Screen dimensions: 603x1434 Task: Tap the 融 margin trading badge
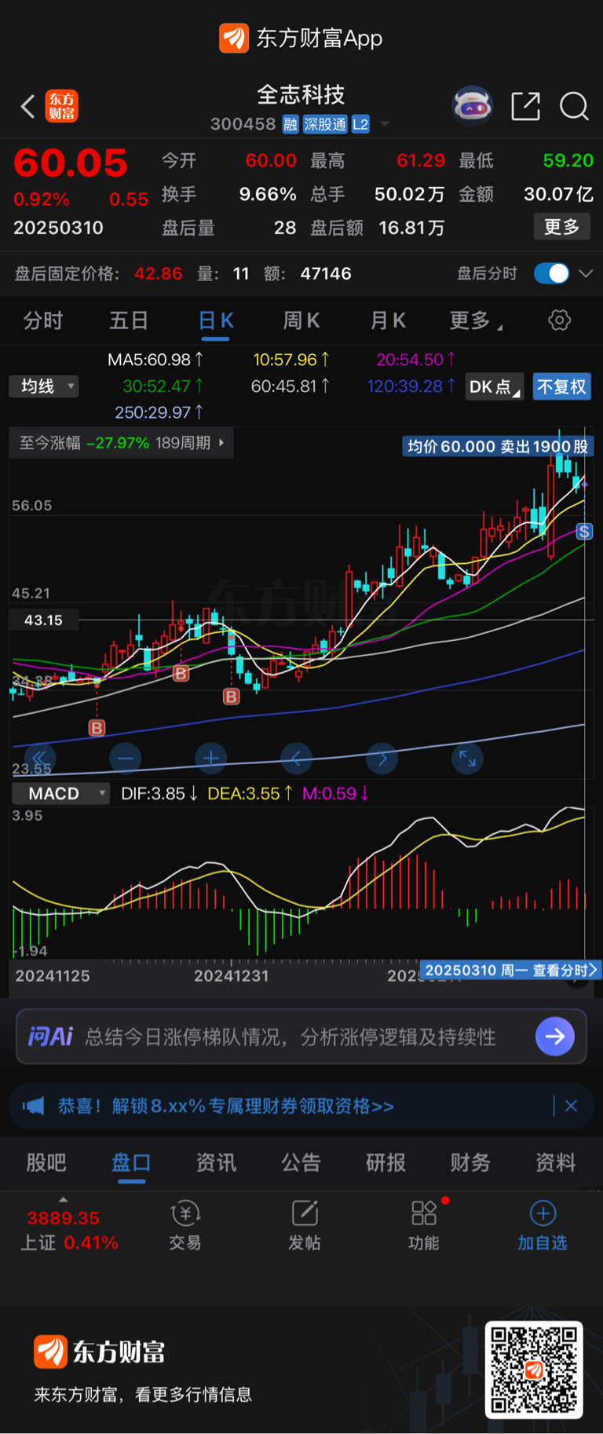291,124
